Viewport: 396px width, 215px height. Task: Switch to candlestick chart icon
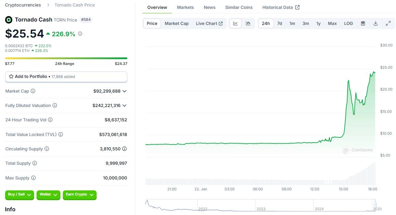[248, 24]
